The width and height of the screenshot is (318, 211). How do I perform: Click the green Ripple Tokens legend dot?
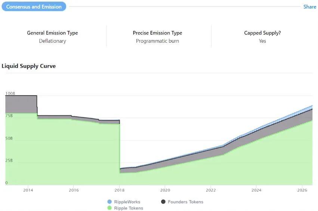(x=109, y=208)
